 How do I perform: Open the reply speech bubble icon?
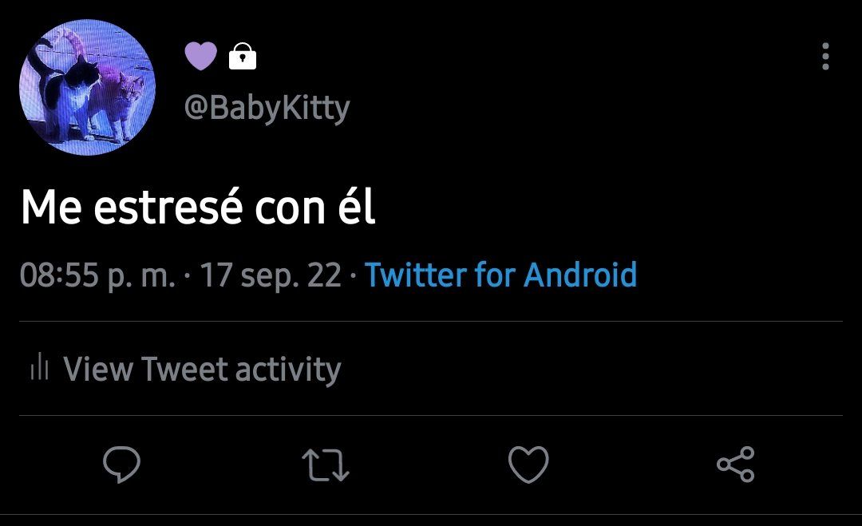121,465
